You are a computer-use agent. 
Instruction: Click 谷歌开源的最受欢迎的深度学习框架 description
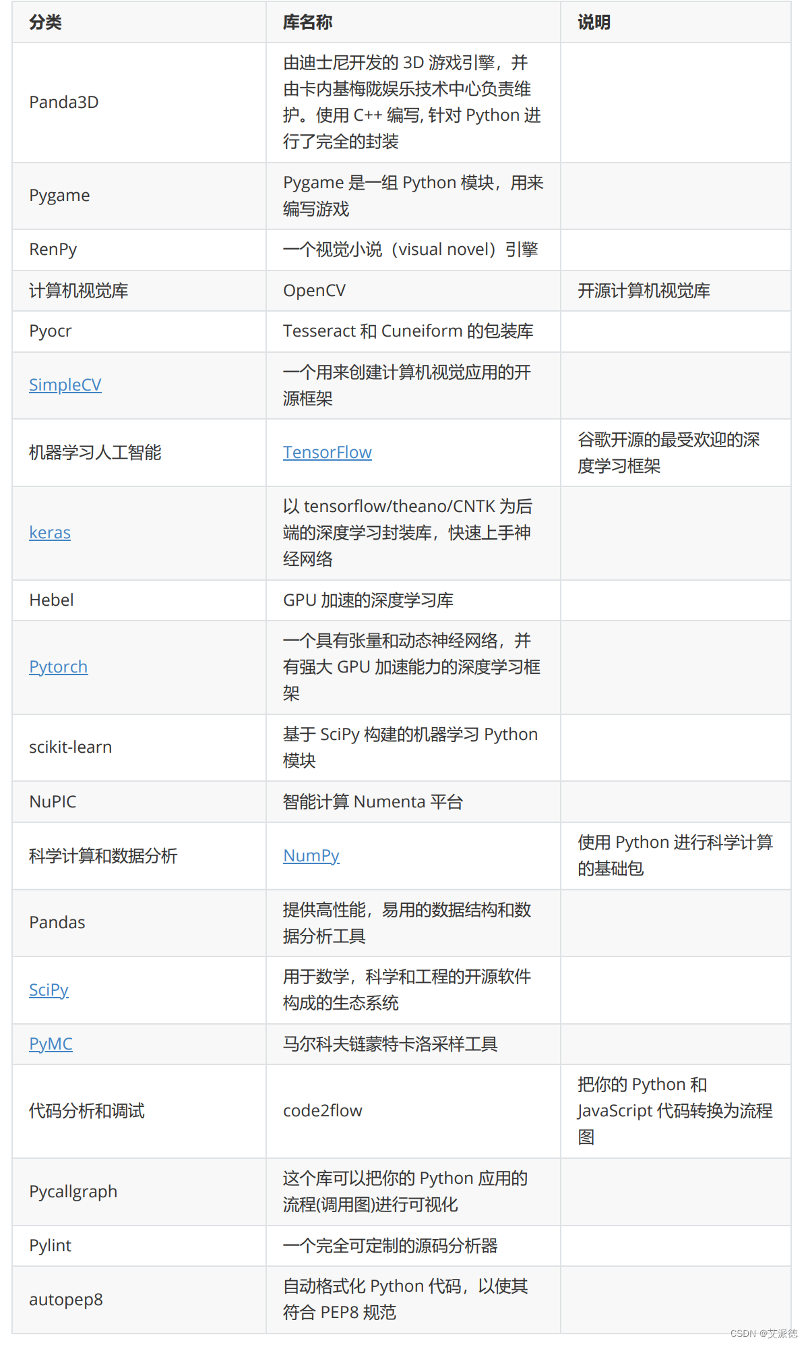pos(669,453)
